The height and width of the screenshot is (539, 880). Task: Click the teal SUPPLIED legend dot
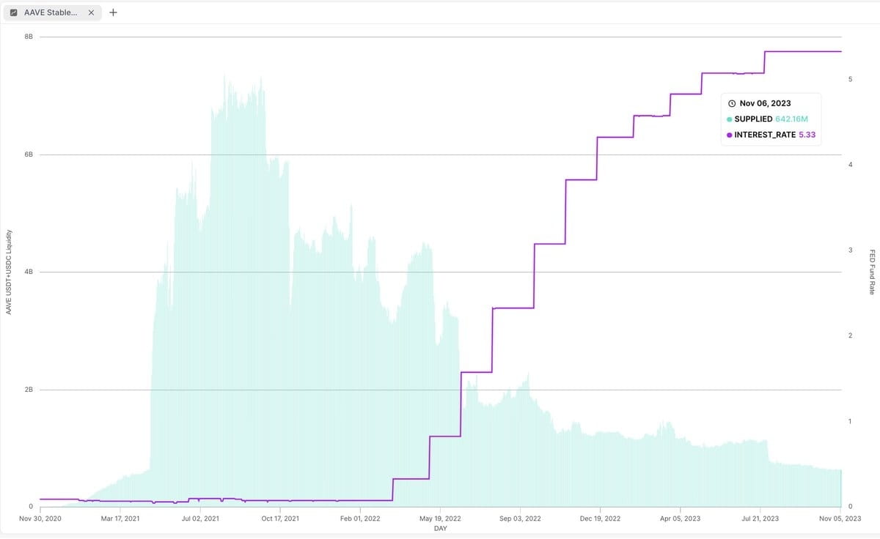(x=729, y=119)
